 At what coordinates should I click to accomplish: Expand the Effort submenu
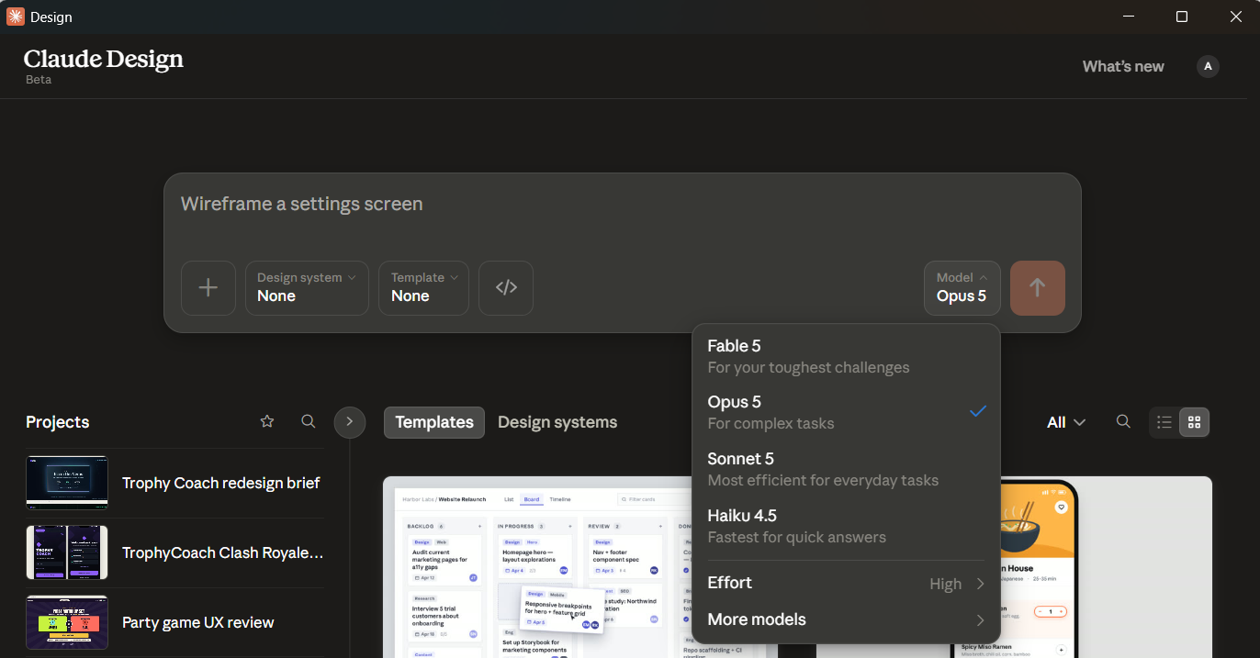(x=846, y=584)
